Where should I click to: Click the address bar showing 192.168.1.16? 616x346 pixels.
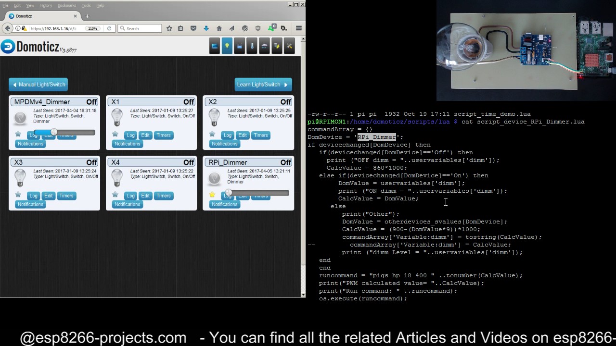(58, 28)
